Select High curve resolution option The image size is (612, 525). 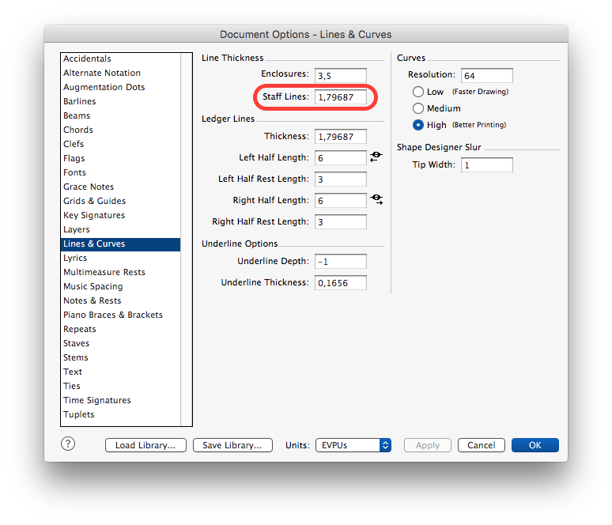tap(418, 125)
